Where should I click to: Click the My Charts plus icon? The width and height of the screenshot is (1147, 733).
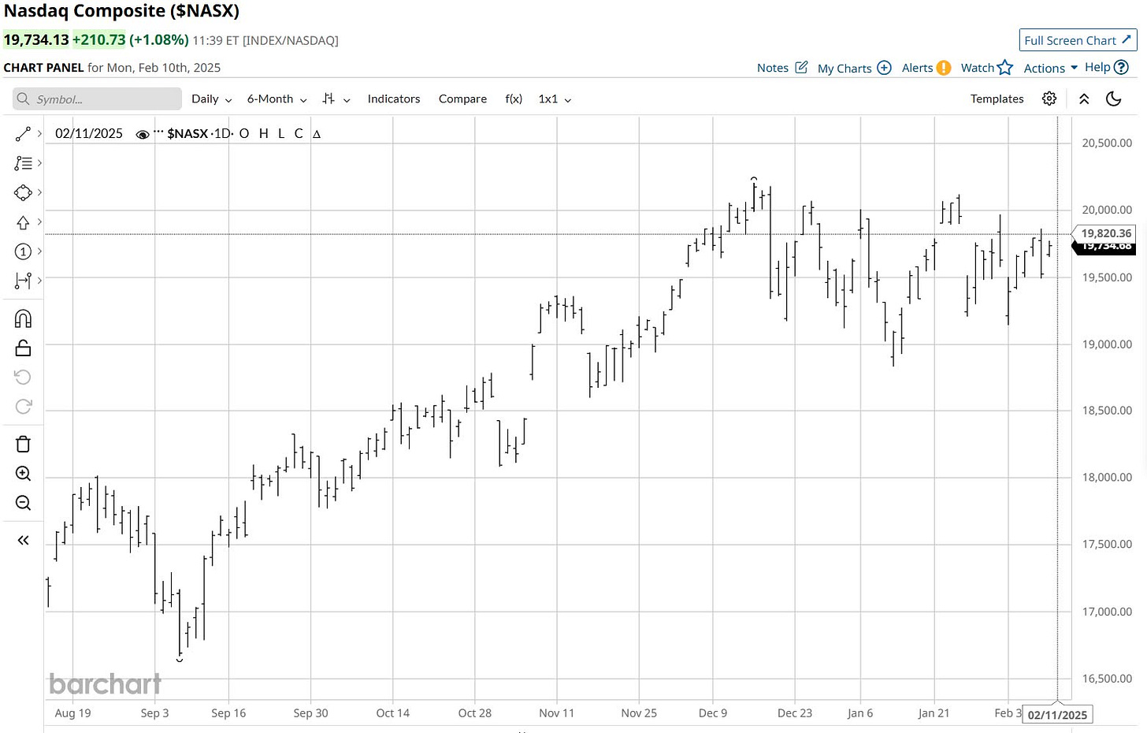click(x=884, y=68)
